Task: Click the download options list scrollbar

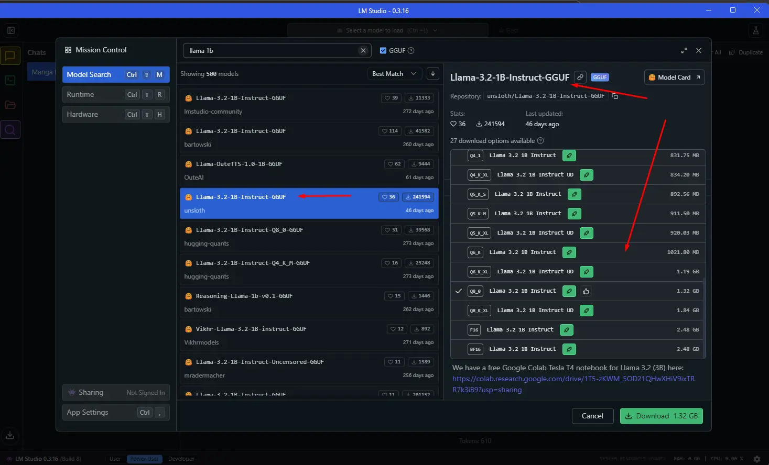Action: pyautogui.click(x=704, y=317)
